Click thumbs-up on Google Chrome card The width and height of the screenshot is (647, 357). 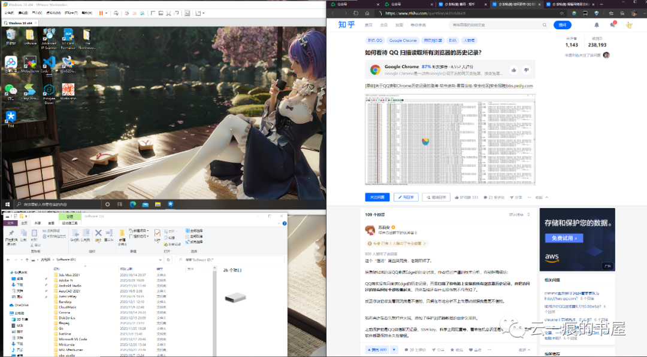coord(514,70)
